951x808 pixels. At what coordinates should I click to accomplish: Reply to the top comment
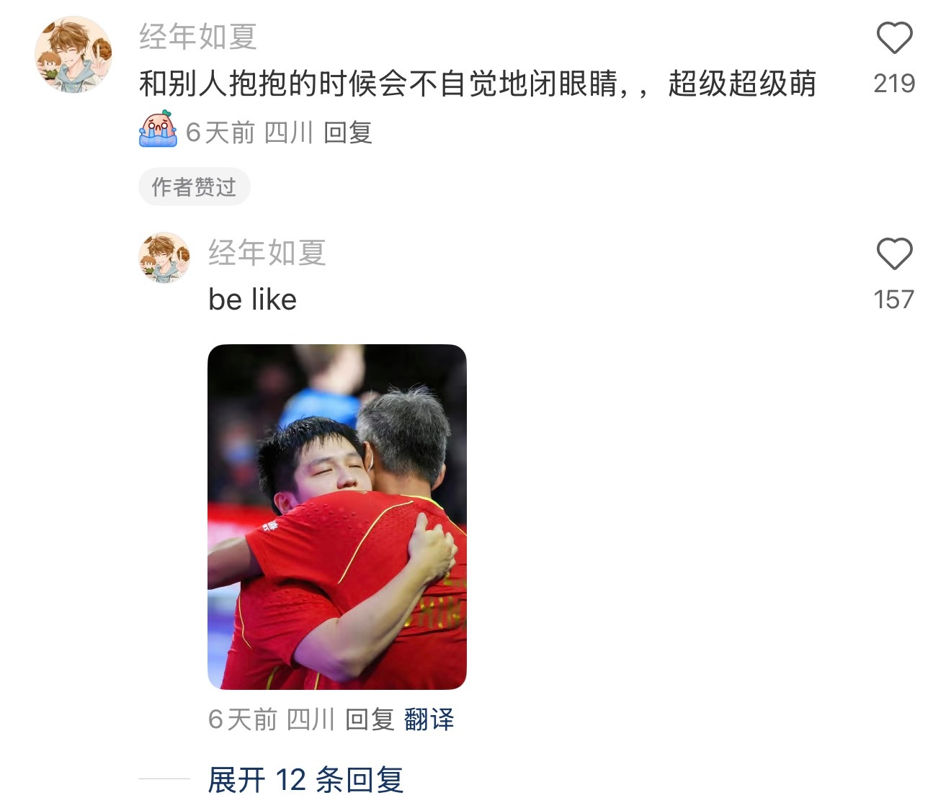(x=348, y=133)
